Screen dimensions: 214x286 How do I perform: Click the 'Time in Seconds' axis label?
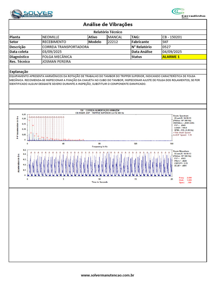(x=100, y=182)
